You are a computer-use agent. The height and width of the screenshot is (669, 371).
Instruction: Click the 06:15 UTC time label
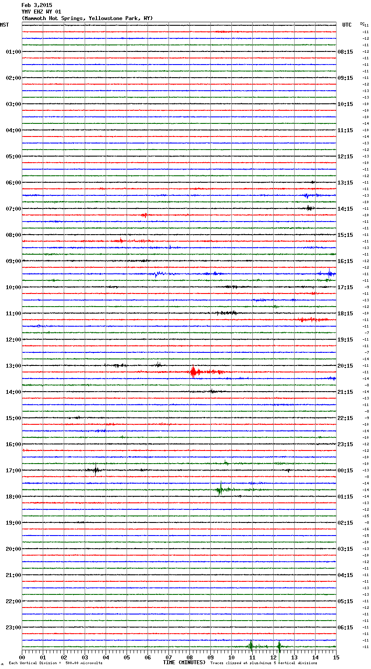pyautogui.click(x=345, y=628)
